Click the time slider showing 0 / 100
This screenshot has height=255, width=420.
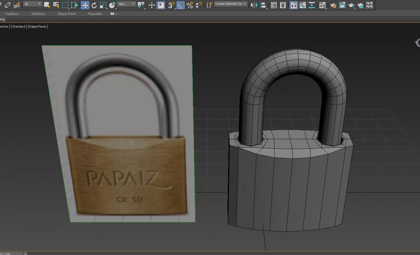click(x=11, y=253)
